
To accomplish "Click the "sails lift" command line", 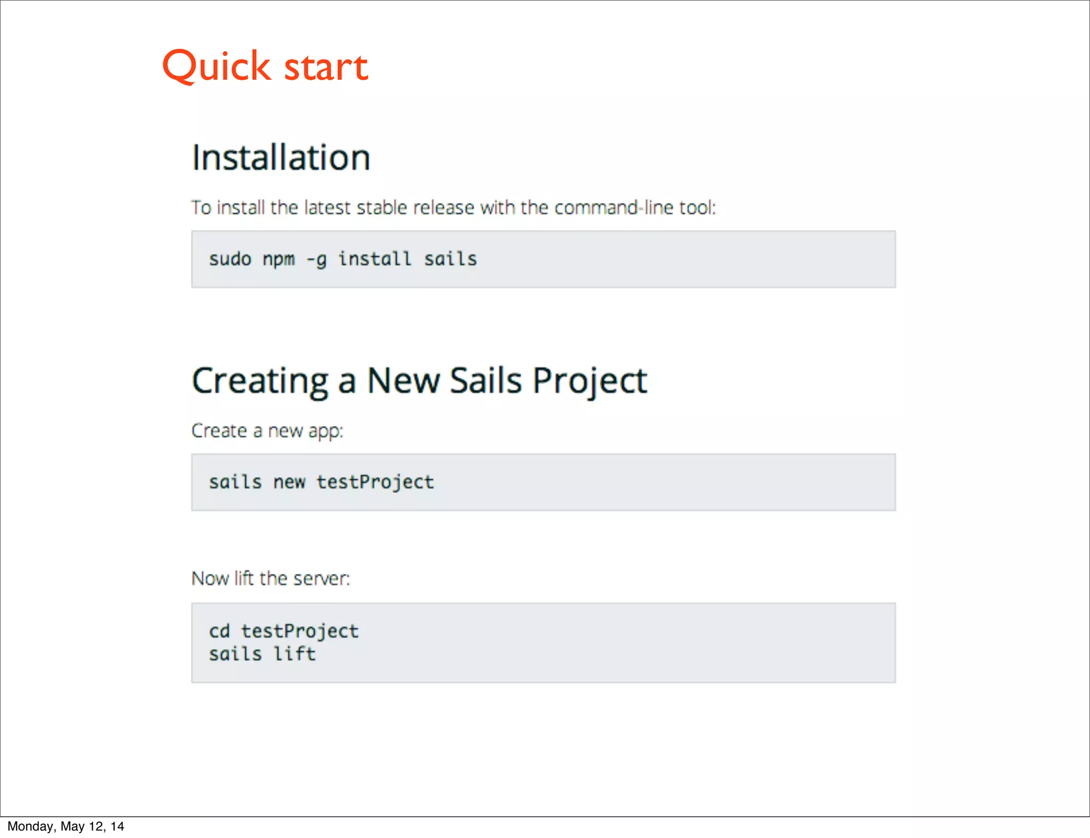I will (x=262, y=654).
